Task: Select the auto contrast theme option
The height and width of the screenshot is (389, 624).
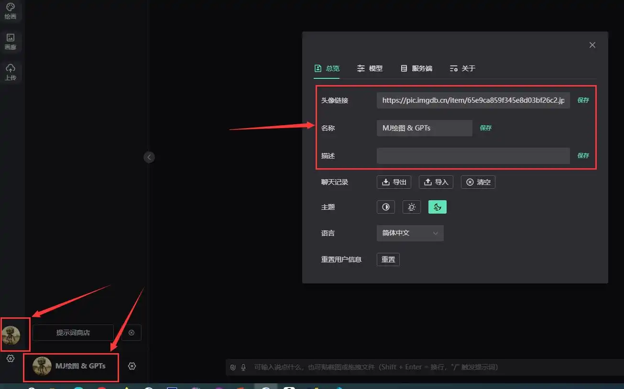Action: [x=385, y=206]
